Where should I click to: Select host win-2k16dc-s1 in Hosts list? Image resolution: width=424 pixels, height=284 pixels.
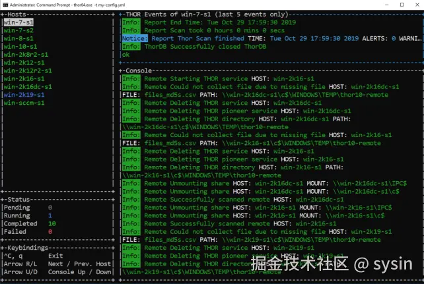pyautogui.click(x=28, y=87)
